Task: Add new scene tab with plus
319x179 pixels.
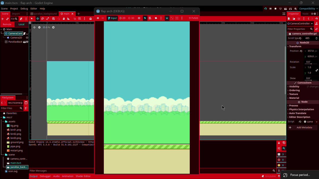Action: click(x=78, y=14)
